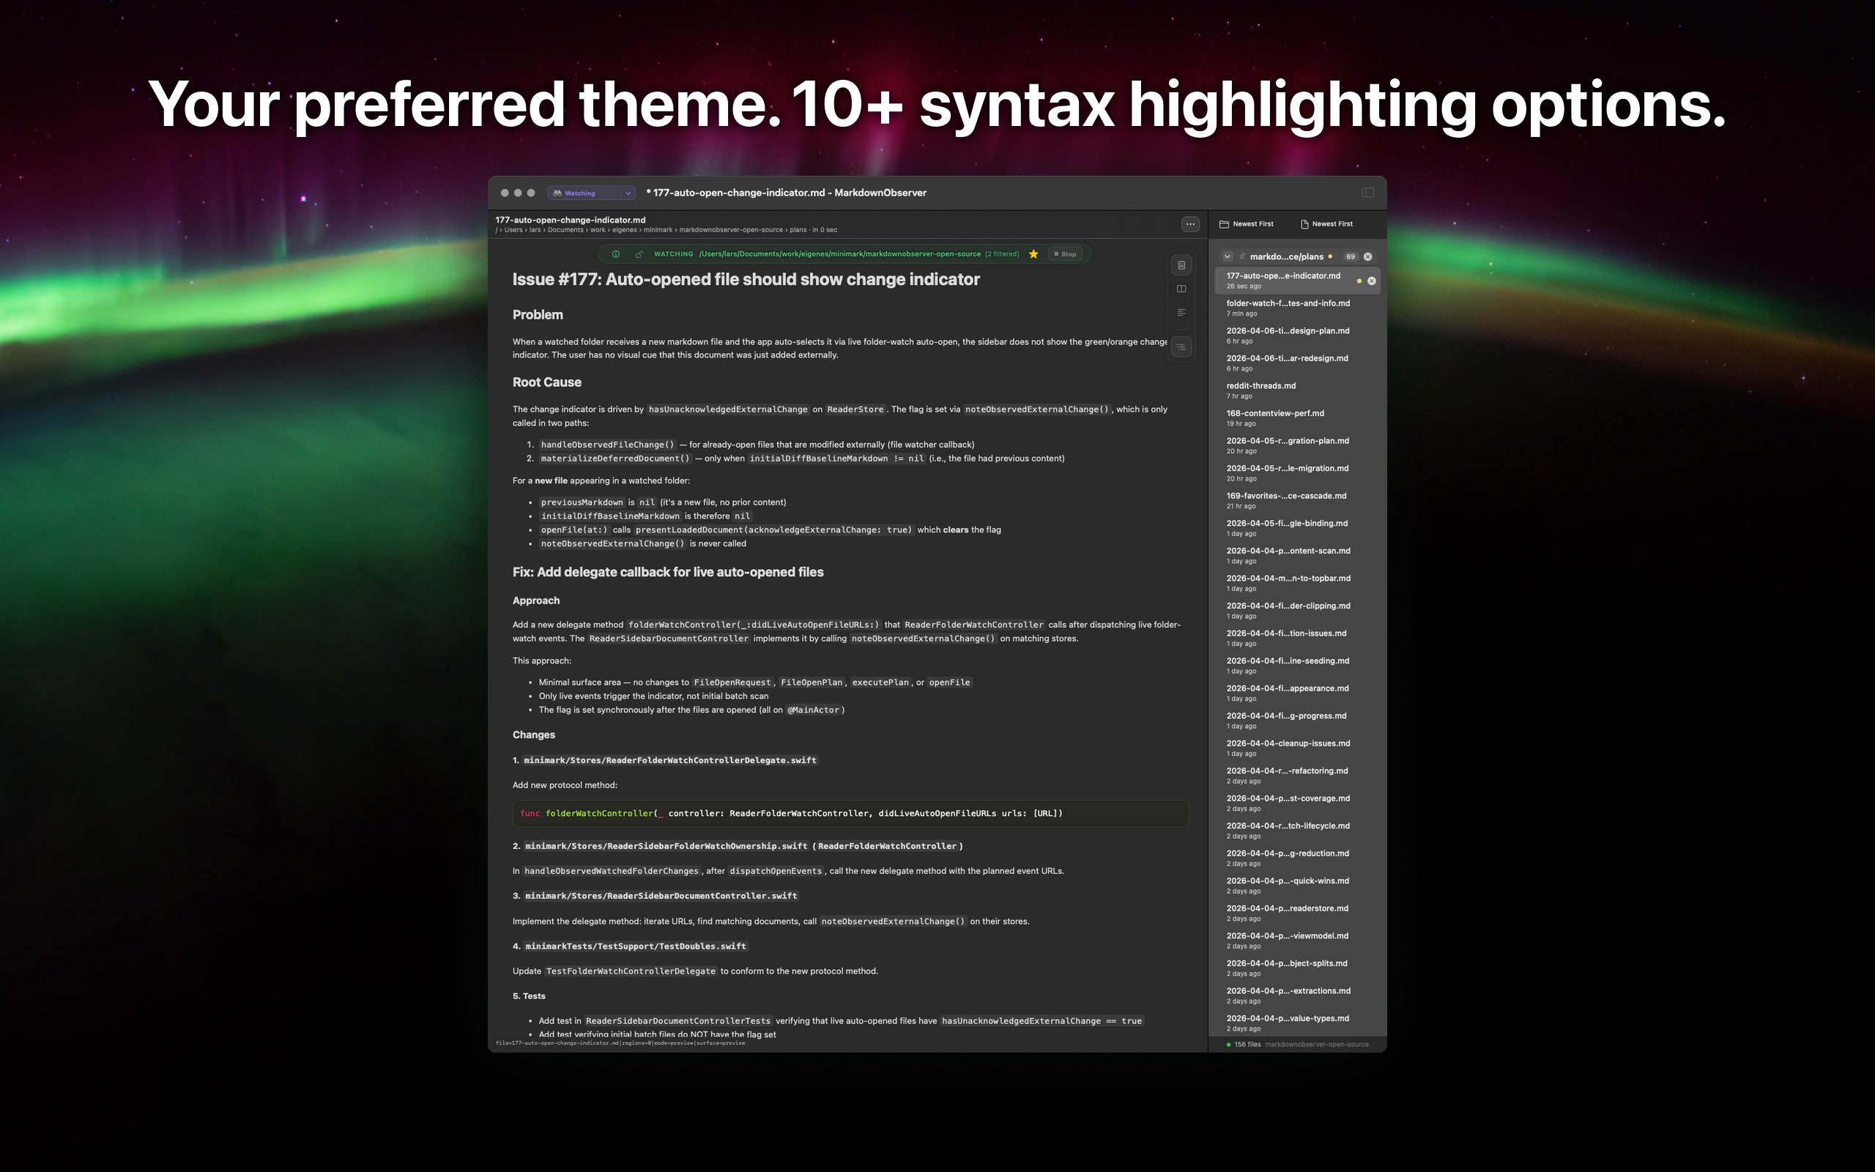Image resolution: width=1875 pixels, height=1172 pixels.
Task: Open the Watching mode dropdown chevron
Action: point(628,192)
